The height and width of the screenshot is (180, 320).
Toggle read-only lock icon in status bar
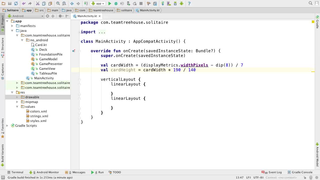coord(305,177)
